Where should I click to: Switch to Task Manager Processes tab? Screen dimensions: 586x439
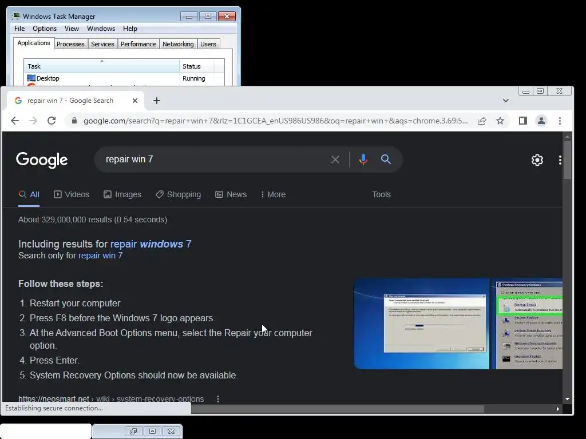[x=70, y=44]
